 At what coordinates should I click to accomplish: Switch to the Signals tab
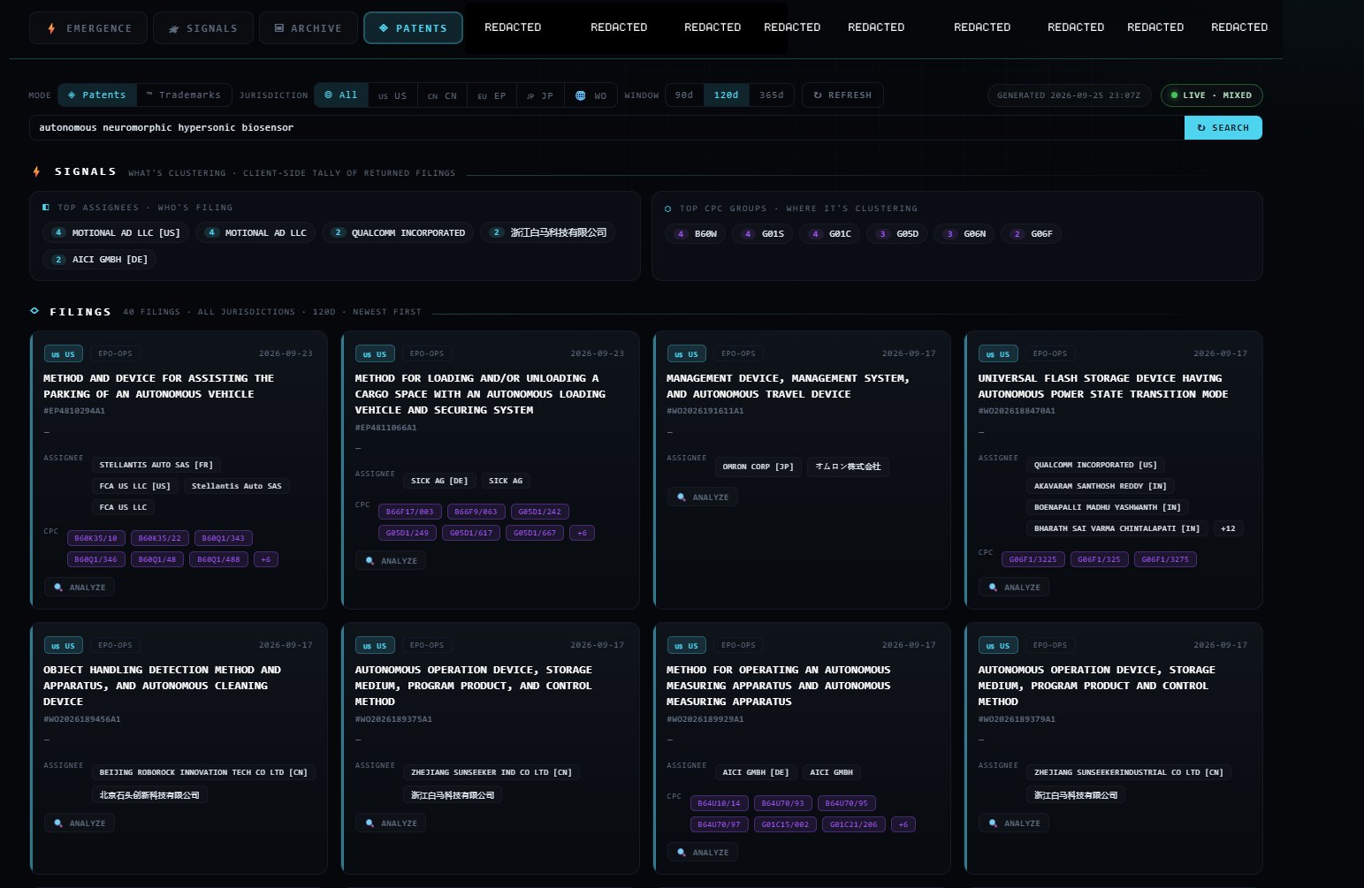click(203, 28)
